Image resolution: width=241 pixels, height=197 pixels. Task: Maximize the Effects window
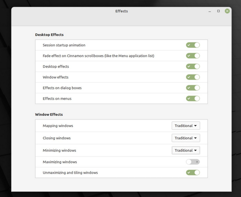[x=218, y=11]
